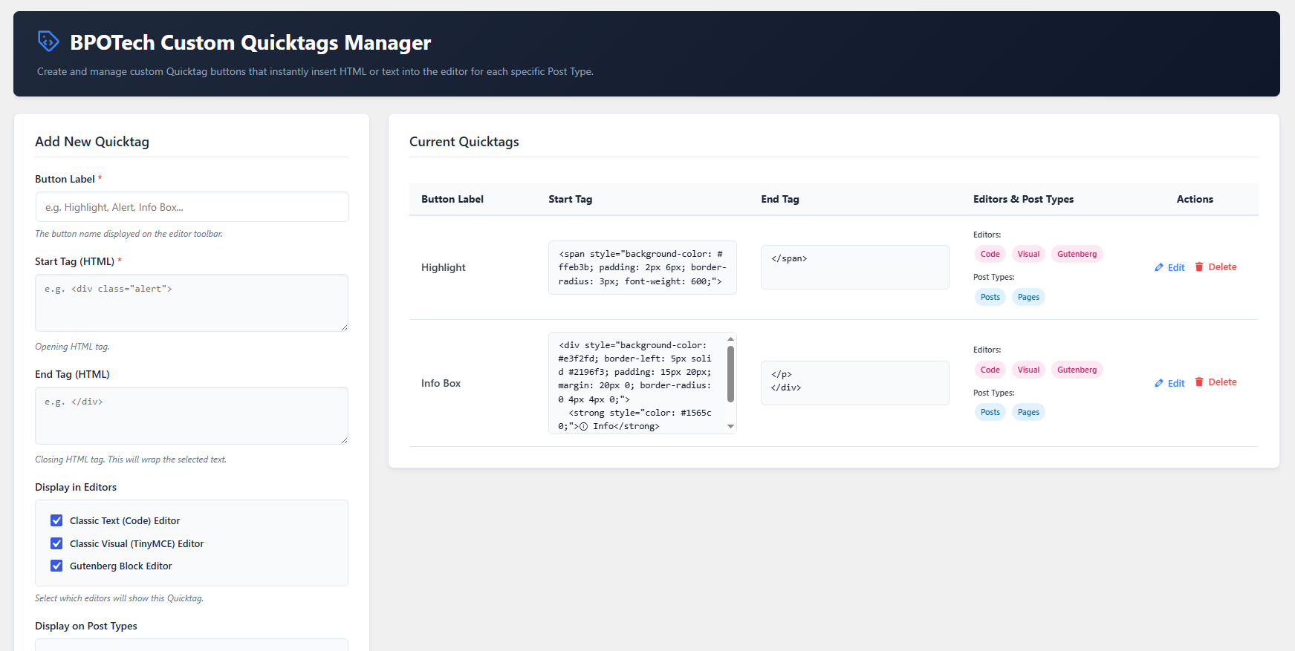
Task: Click the Pages badge in Info Box row
Action: click(x=1028, y=412)
